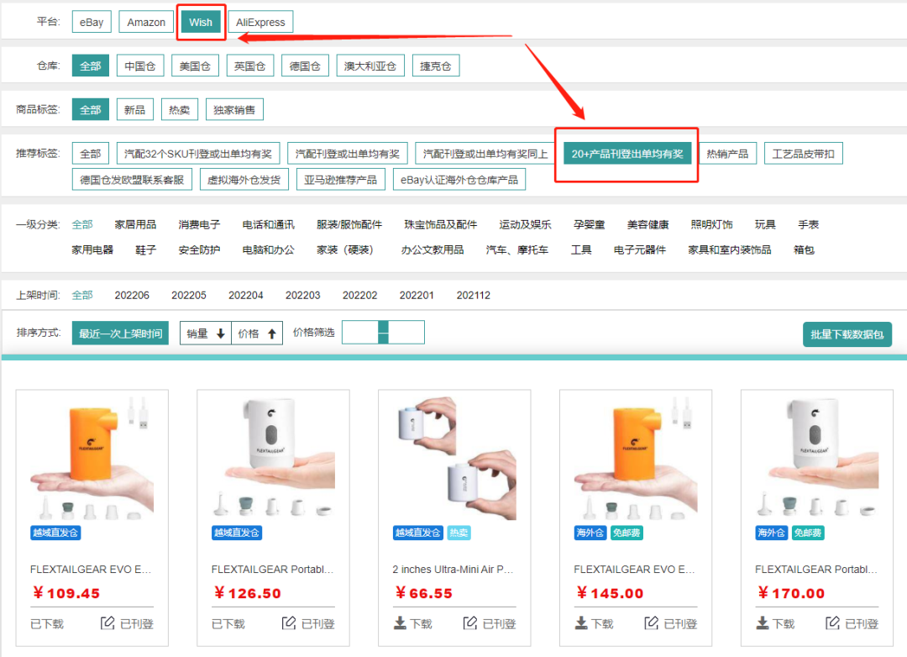The width and height of the screenshot is (907, 657).
Task: Select 德国仓发欧盟联系客服 tag
Action: (132, 180)
